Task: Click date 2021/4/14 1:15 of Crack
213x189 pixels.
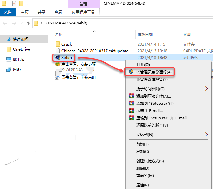Action: click(151, 44)
